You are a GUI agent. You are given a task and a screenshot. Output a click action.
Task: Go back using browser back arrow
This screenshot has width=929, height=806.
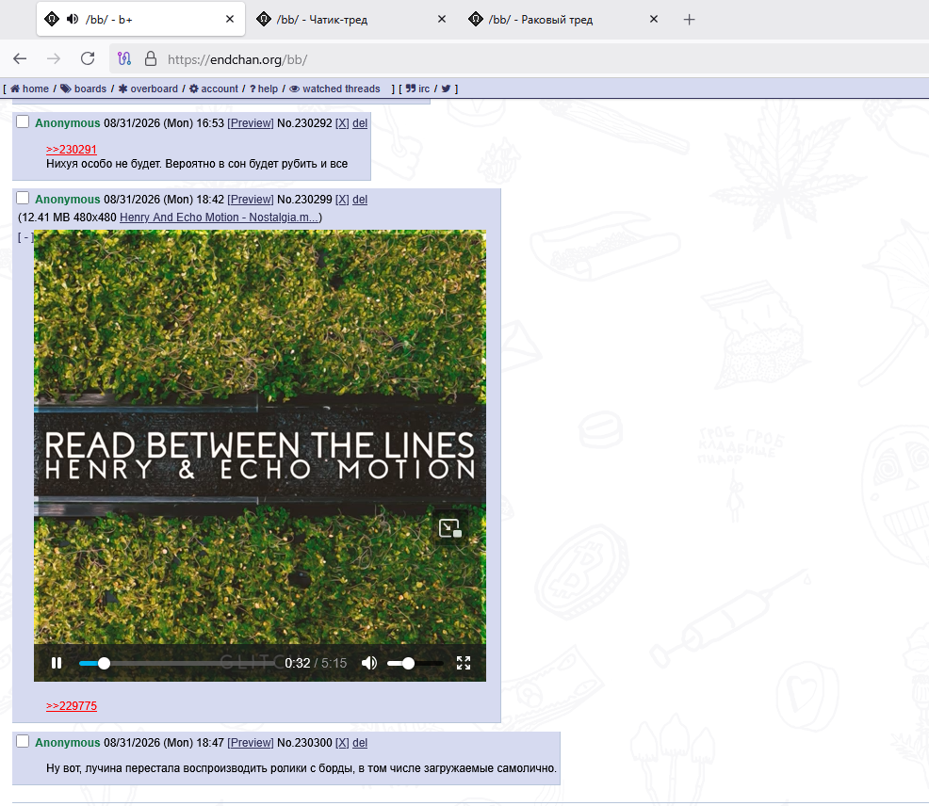pos(20,58)
